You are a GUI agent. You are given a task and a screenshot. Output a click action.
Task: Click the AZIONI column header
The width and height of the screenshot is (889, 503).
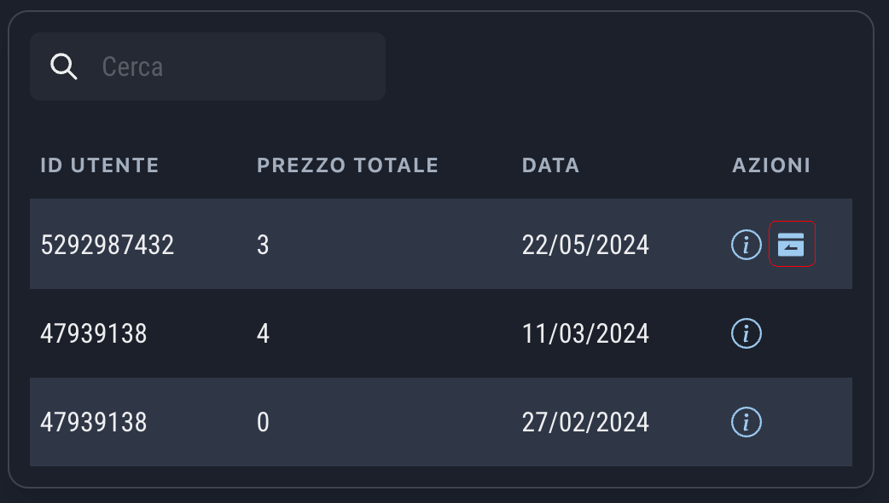(771, 165)
